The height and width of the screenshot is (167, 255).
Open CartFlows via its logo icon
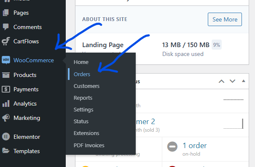point(6,41)
